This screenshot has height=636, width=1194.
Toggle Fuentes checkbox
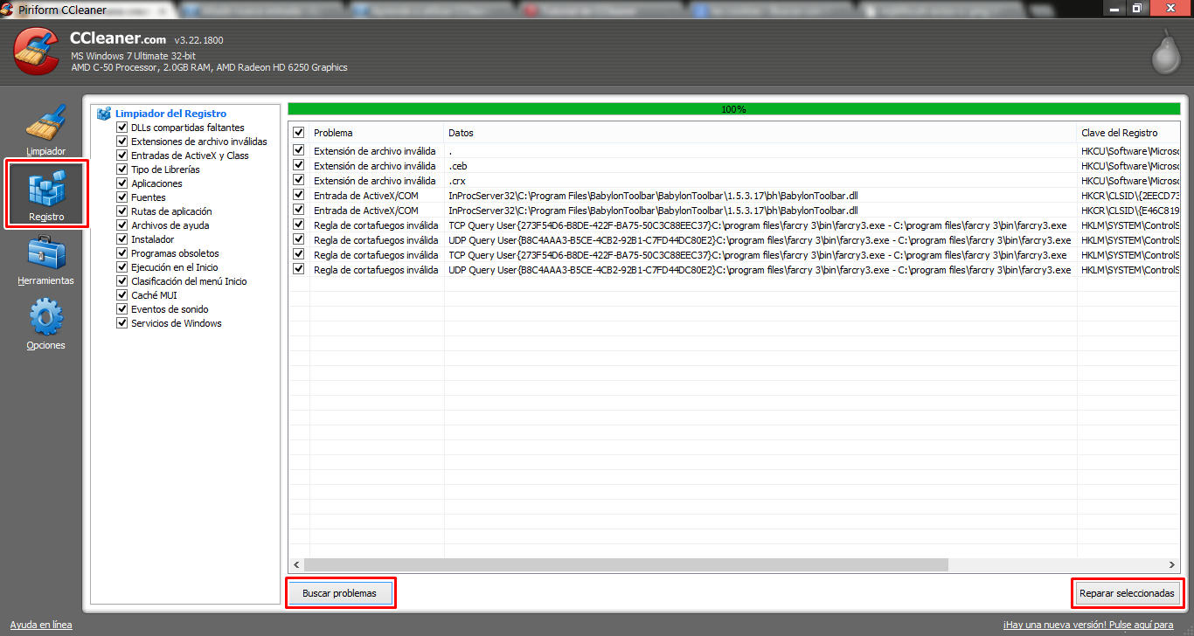pyautogui.click(x=122, y=197)
